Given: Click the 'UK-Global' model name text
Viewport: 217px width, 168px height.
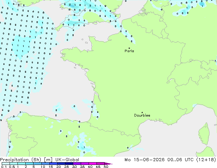Looking at the screenshot, I should coord(67,160).
